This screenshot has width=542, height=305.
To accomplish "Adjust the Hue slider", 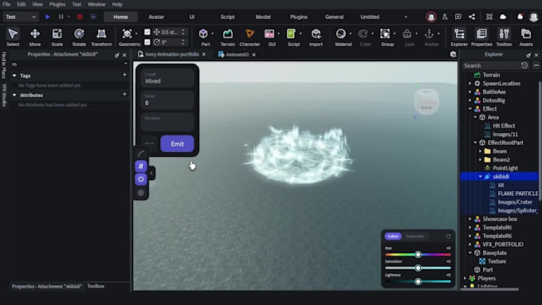I will click(418, 255).
